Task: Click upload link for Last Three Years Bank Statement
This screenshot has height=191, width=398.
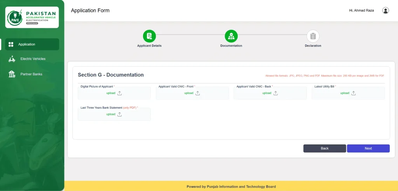Action: coord(111,115)
